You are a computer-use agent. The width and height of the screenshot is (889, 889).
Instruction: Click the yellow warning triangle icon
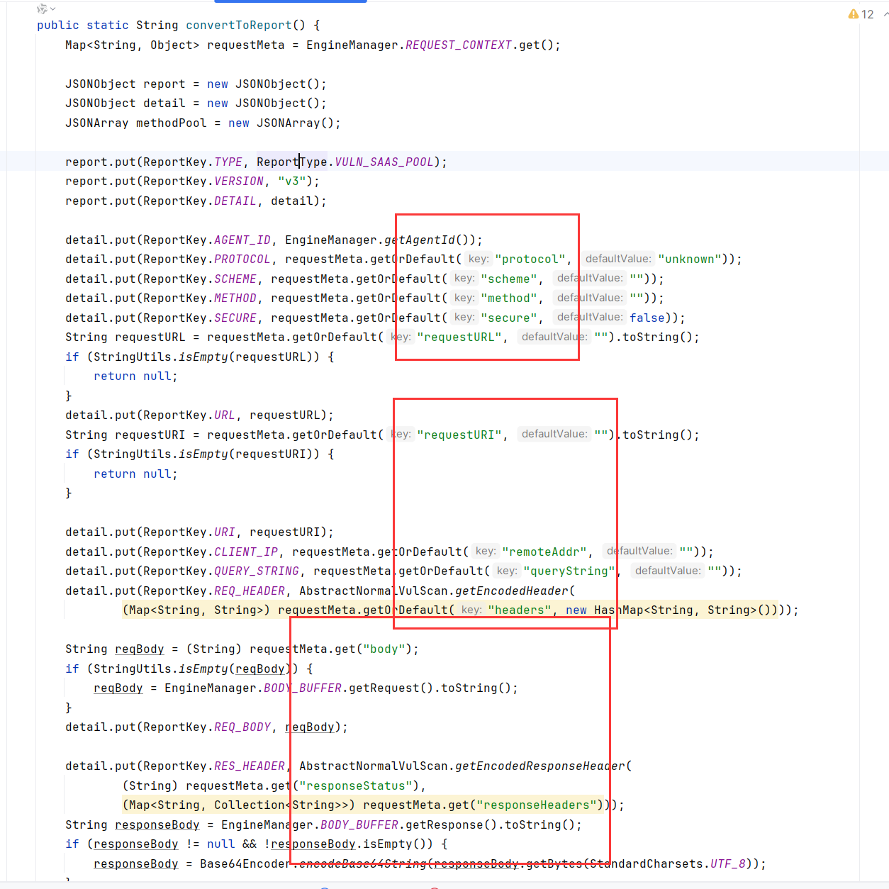point(853,14)
